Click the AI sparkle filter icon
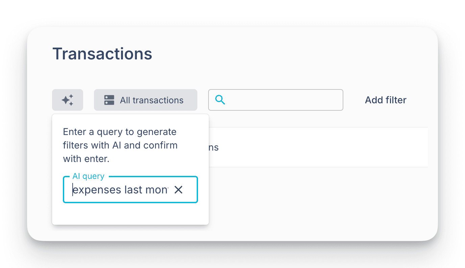 pyautogui.click(x=68, y=100)
